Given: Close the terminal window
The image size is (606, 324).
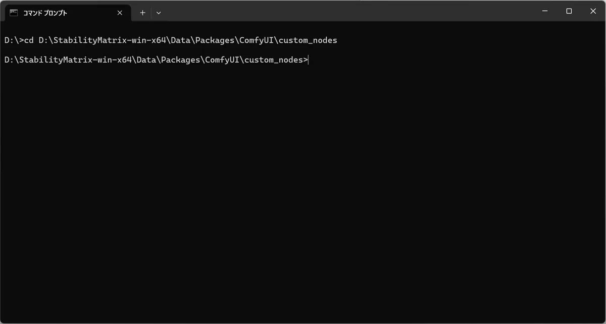Looking at the screenshot, I should pos(593,11).
